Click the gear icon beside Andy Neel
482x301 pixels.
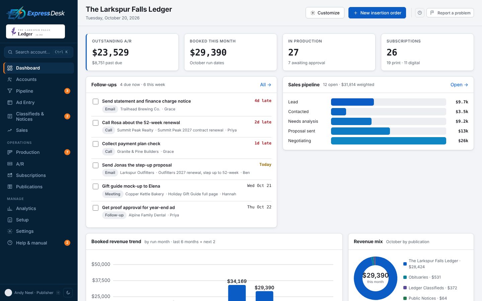click(x=58, y=293)
